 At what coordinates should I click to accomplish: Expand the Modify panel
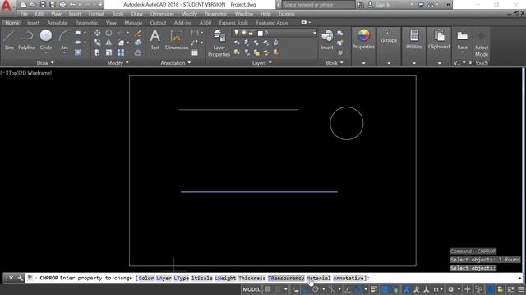pos(118,63)
